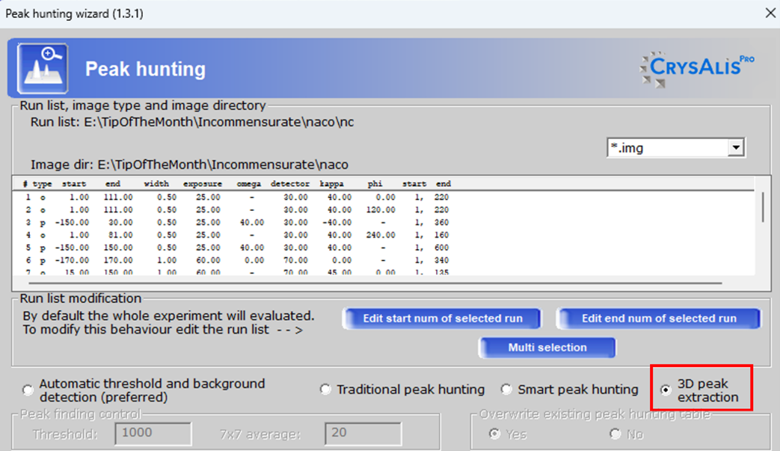Close the Peak hunting wizard window
This screenshot has height=451, width=780.
click(771, 13)
